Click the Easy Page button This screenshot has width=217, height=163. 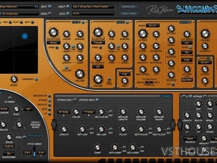(x=129, y=14)
